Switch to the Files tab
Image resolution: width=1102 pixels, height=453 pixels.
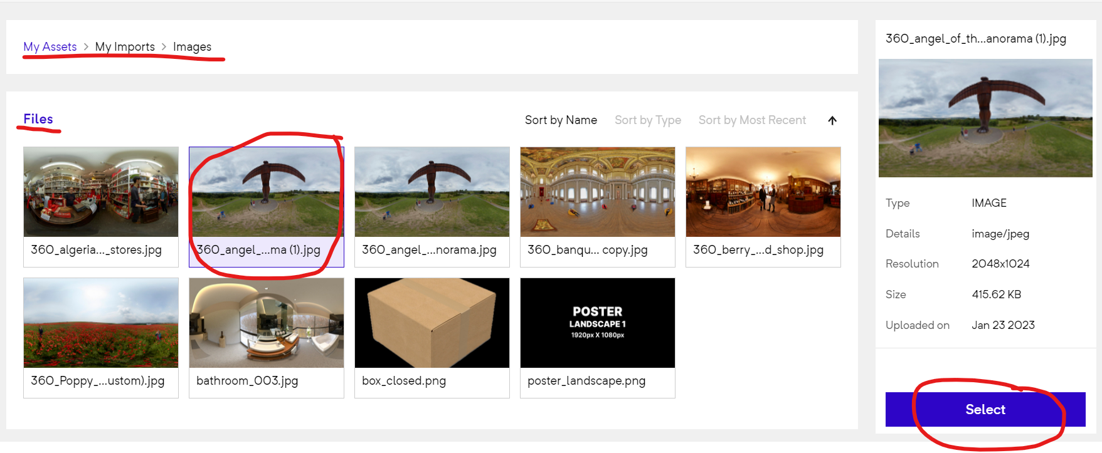pyautogui.click(x=38, y=119)
